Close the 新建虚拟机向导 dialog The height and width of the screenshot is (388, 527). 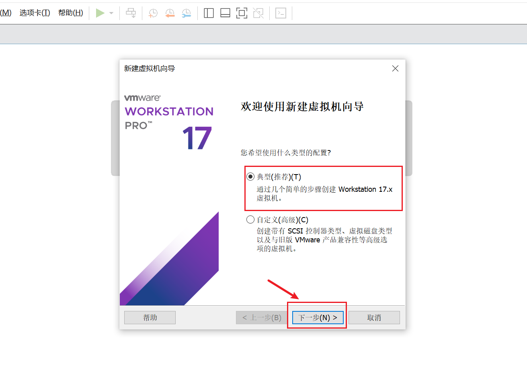click(395, 69)
